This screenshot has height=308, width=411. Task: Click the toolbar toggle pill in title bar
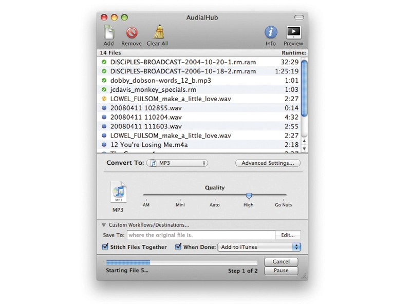299,17
